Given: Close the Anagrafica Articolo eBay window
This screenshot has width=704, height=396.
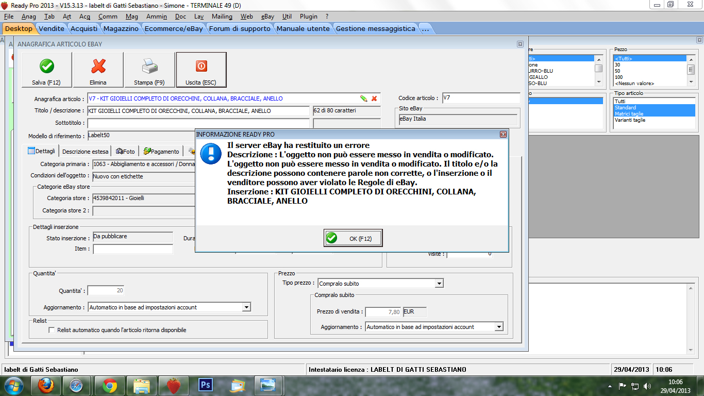Looking at the screenshot, I should click(520, 44).
